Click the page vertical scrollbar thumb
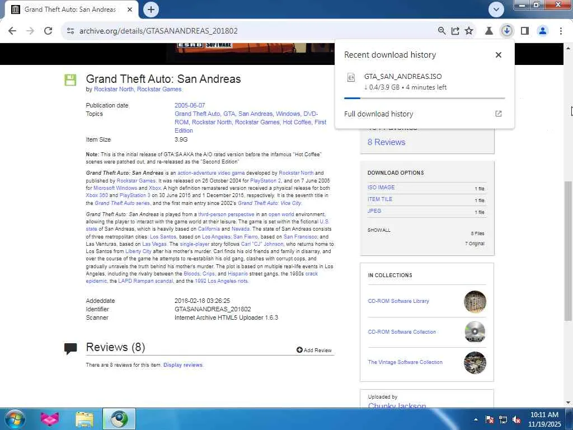 (568, 251)
